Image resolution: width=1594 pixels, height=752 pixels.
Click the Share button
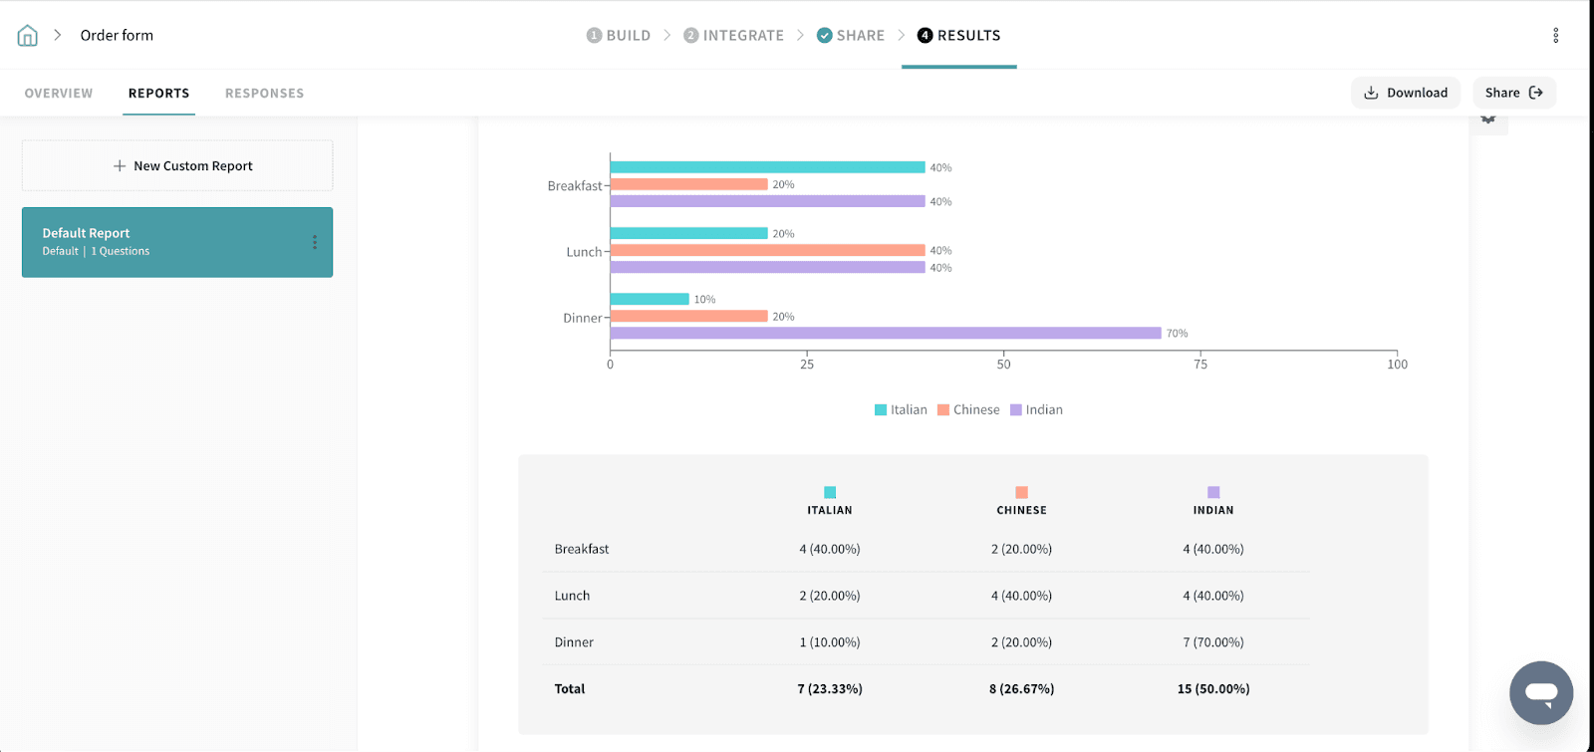[1513, 93]
